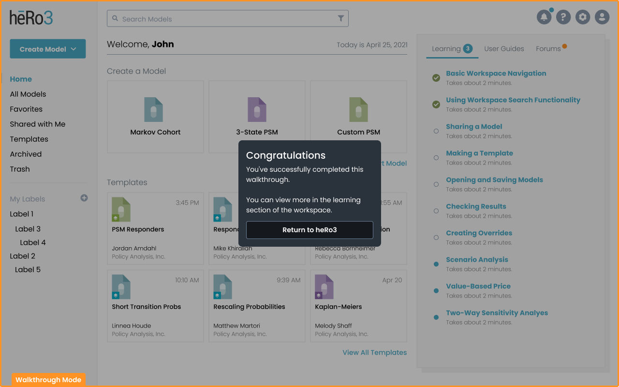Click status circle beside Creating Overrides
619x387 pixels.
coord(436,238)
